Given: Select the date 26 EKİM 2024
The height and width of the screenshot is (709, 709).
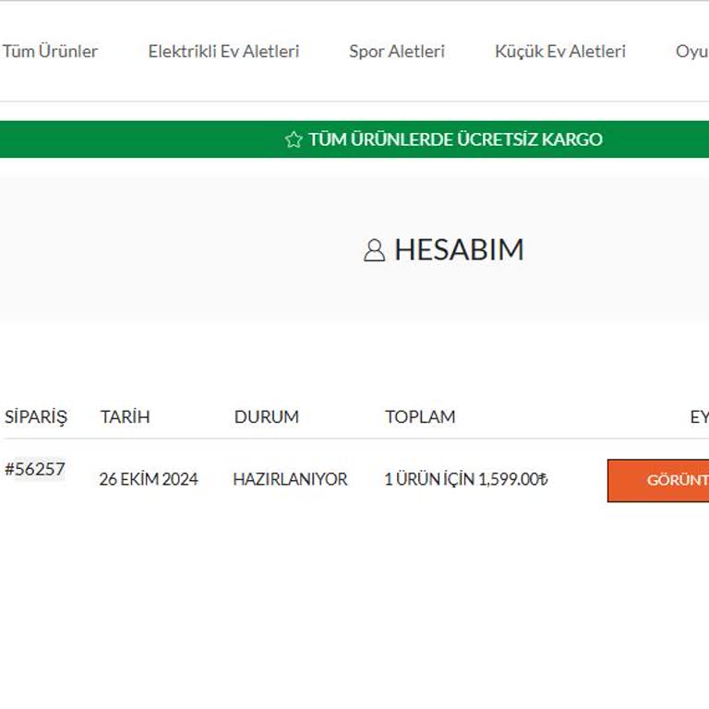Looking at the screenshot, I should point(149,479).
